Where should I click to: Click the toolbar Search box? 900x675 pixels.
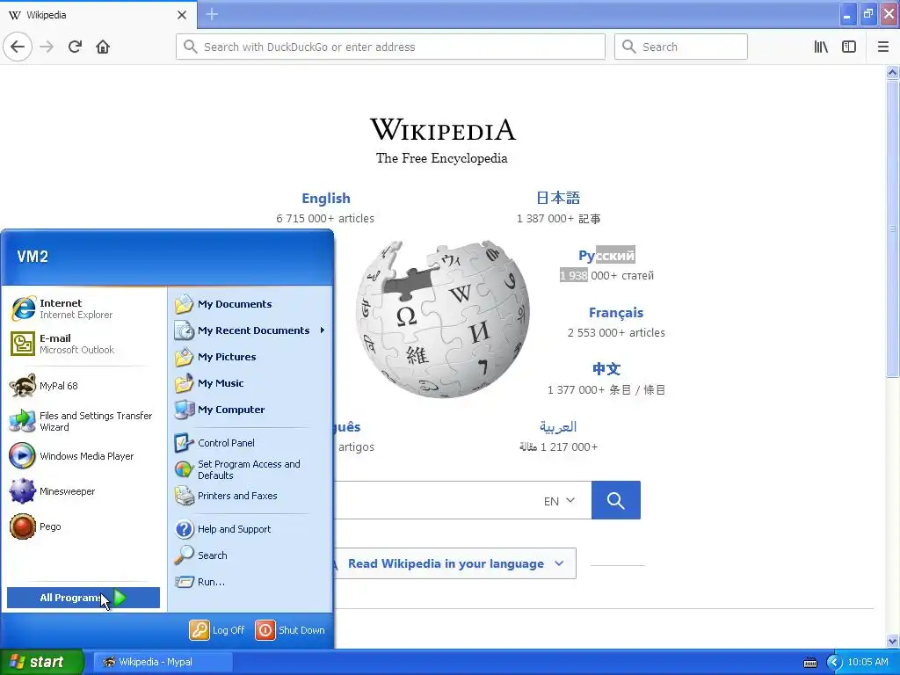tap(681, 47)
